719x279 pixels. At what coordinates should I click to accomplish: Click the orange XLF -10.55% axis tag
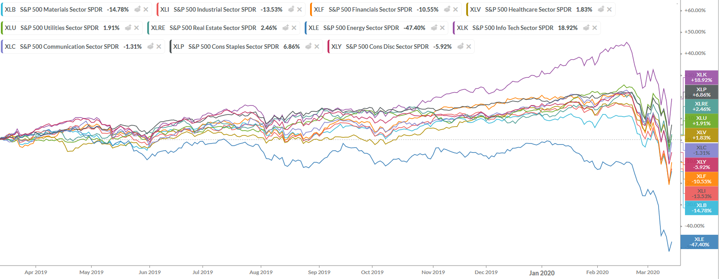tap(701, 179)
